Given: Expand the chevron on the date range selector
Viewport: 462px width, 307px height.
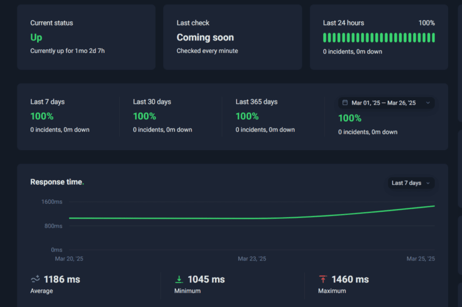Looking at the screenshot, I should pyautogui.click(x=428, y=103).
